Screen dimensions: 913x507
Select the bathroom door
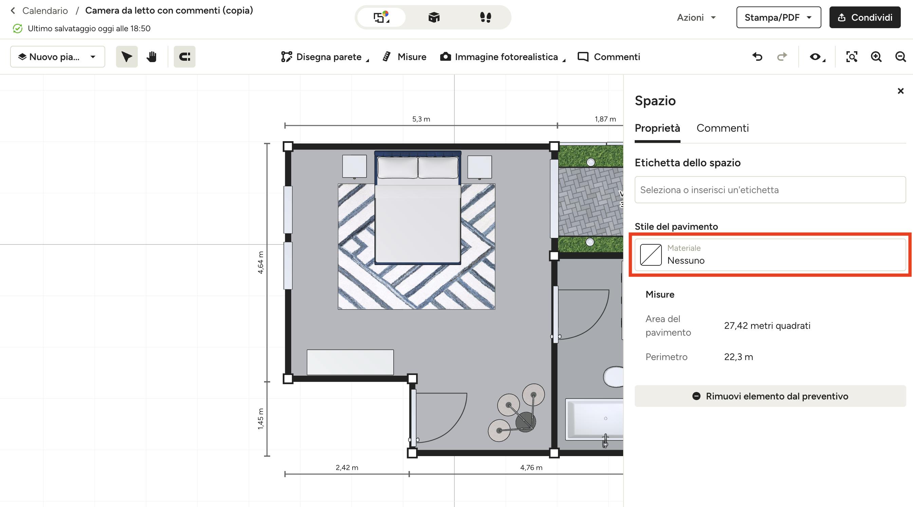click(580, 315)
